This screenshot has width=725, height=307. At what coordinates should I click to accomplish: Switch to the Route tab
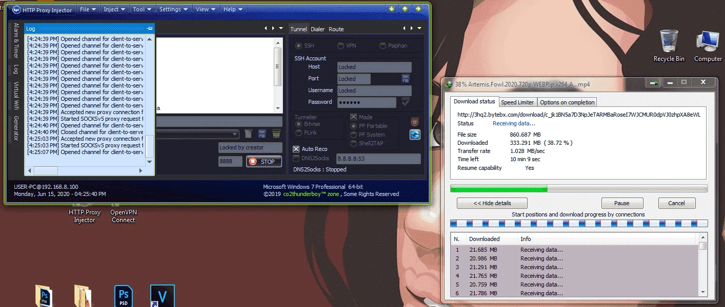pyautogui.click(x=336, y=29)
